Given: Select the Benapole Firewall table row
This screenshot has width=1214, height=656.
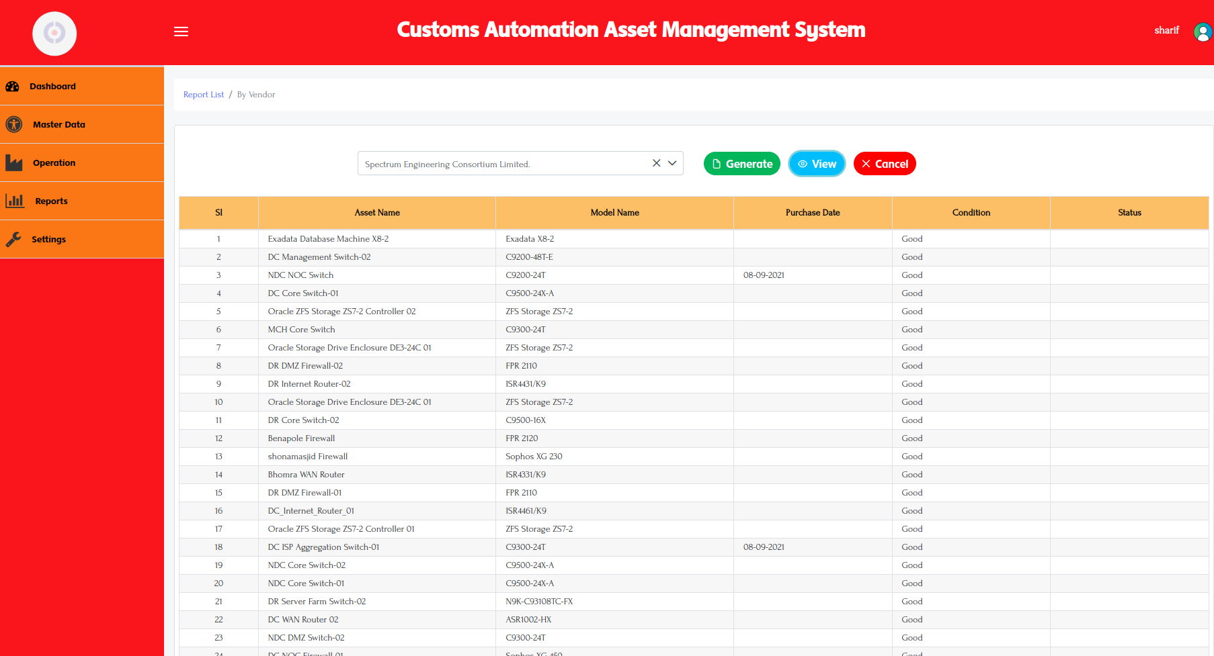Looking at the screenshot, I should (301, 438).
